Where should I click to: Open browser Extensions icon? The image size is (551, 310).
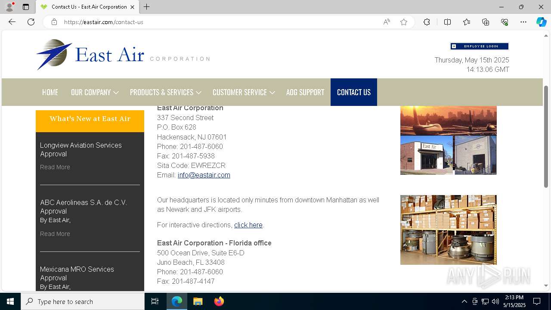tap(427, 22)
